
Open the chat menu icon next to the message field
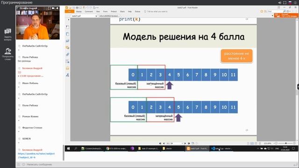click(19, 164)
